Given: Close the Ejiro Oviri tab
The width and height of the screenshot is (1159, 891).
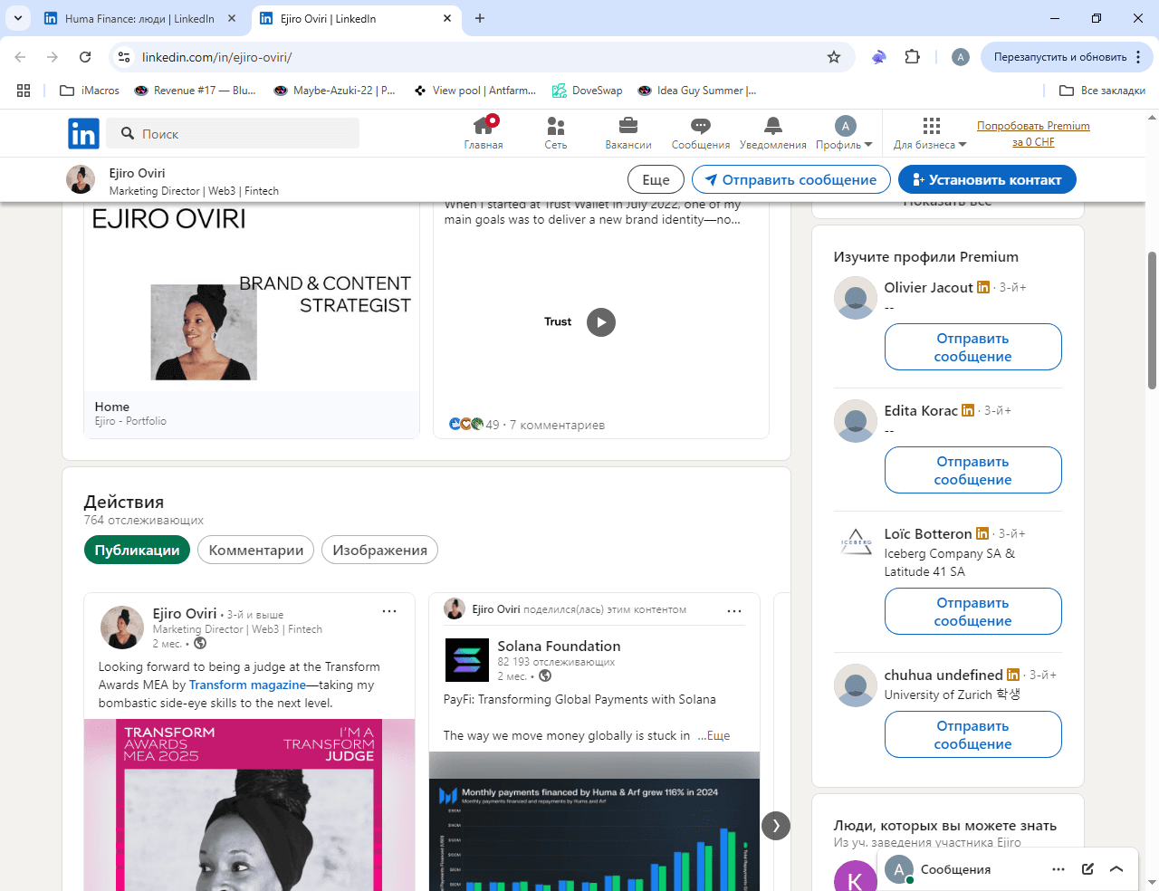Looking at the screenshot, I should (448, 18).
